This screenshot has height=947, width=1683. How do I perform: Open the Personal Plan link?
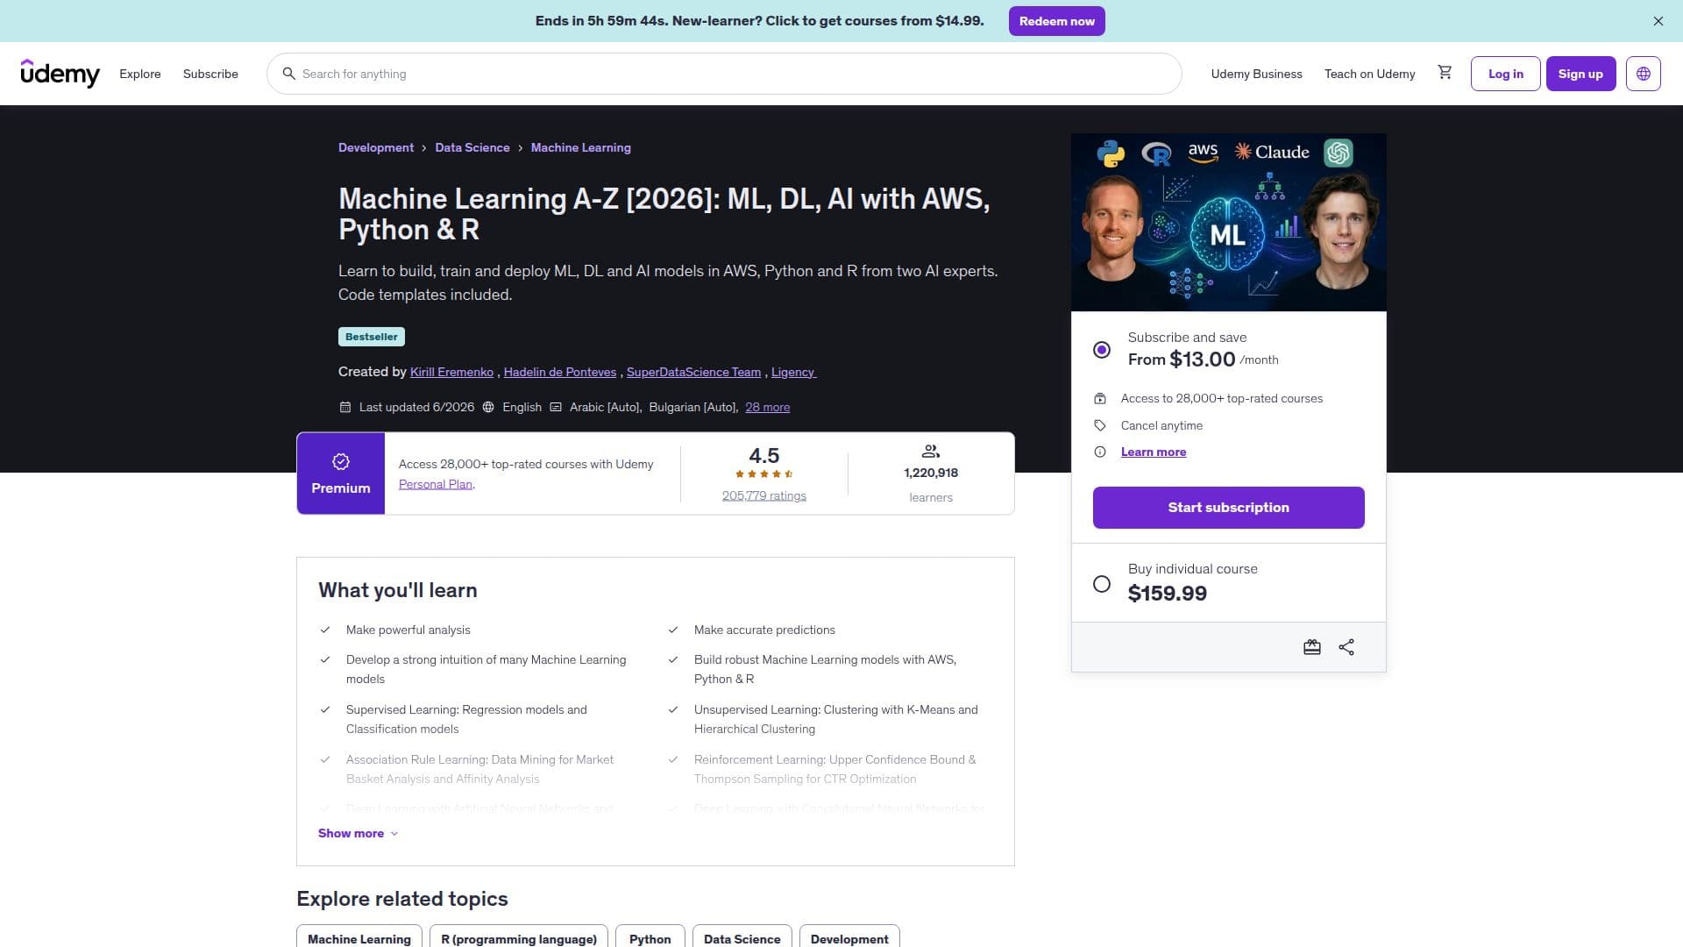(x=435, y=484)
